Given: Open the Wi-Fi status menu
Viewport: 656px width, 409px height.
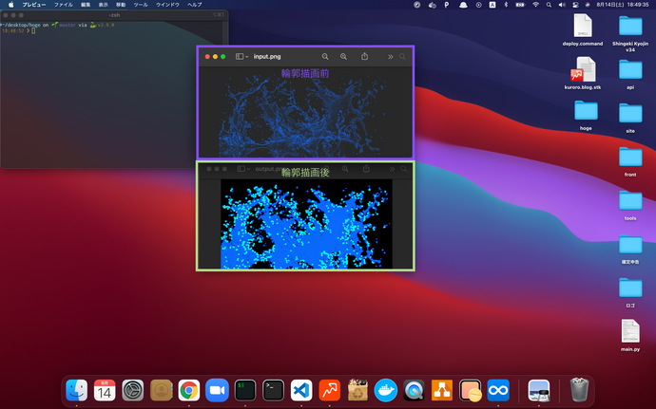Looking at the screenshot, I should point(535,5).
